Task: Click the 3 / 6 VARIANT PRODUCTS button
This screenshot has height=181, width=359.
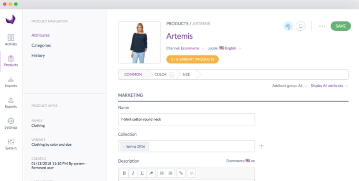Action: pyautogui.click(x=192, y=59)
